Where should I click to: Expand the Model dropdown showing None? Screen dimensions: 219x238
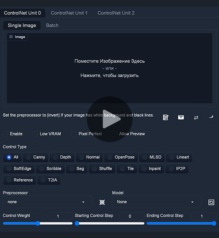[157, 202]
